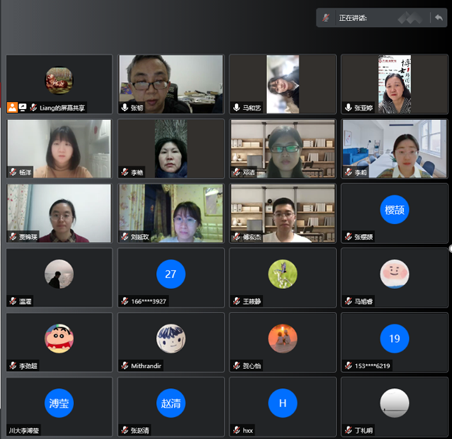Click the screen-share icon on Liang's tile
This screenshot has width=452, height=439.
[x=23, y=107]
